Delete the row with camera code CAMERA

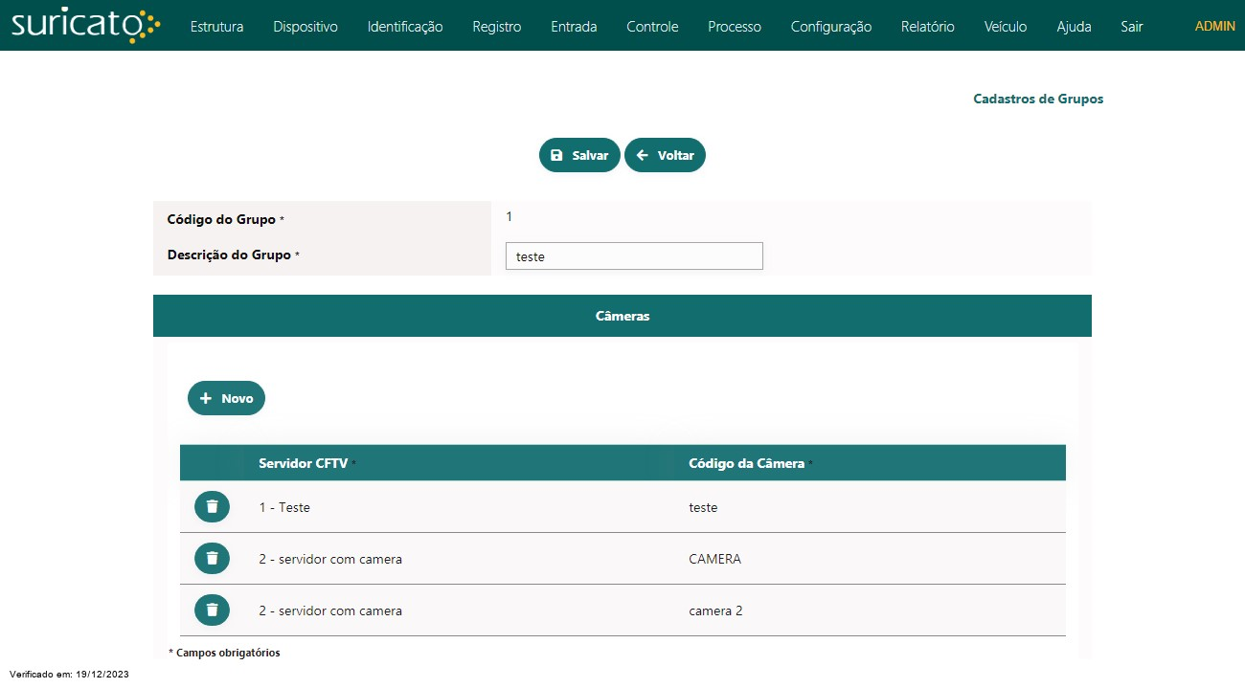[212, 558]
